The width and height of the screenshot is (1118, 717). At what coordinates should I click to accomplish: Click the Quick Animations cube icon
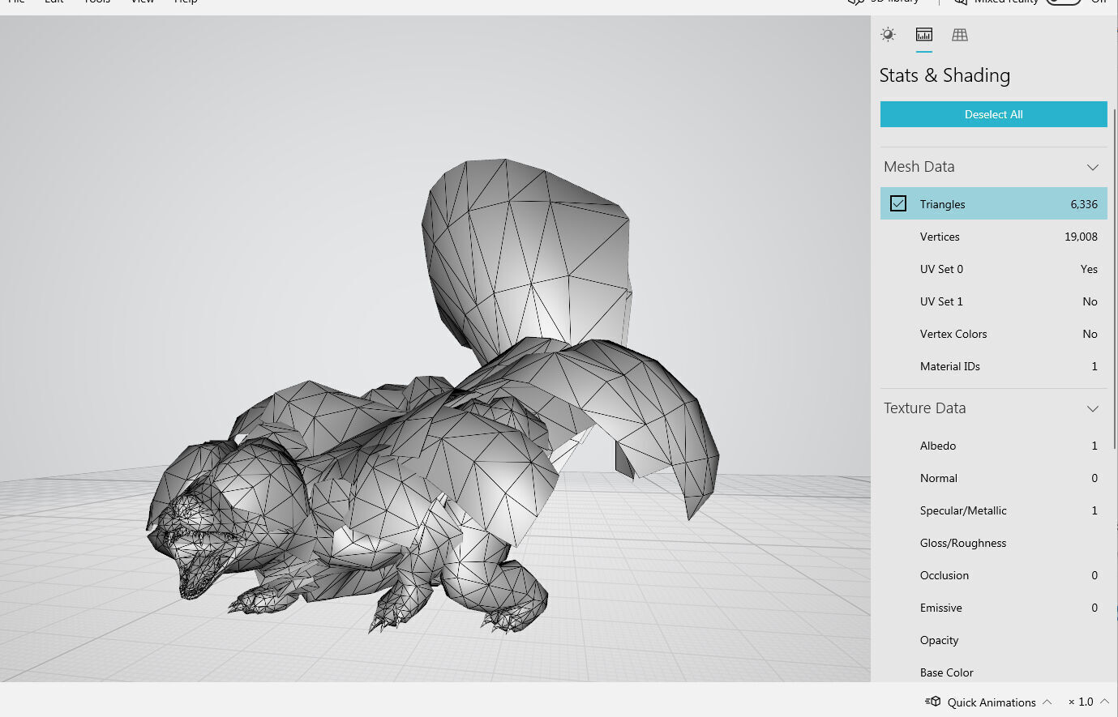[x=933, y=702]
